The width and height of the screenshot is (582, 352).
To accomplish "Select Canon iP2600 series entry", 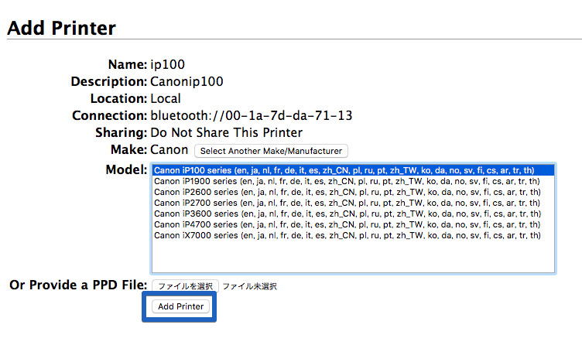I will (353, 192).
